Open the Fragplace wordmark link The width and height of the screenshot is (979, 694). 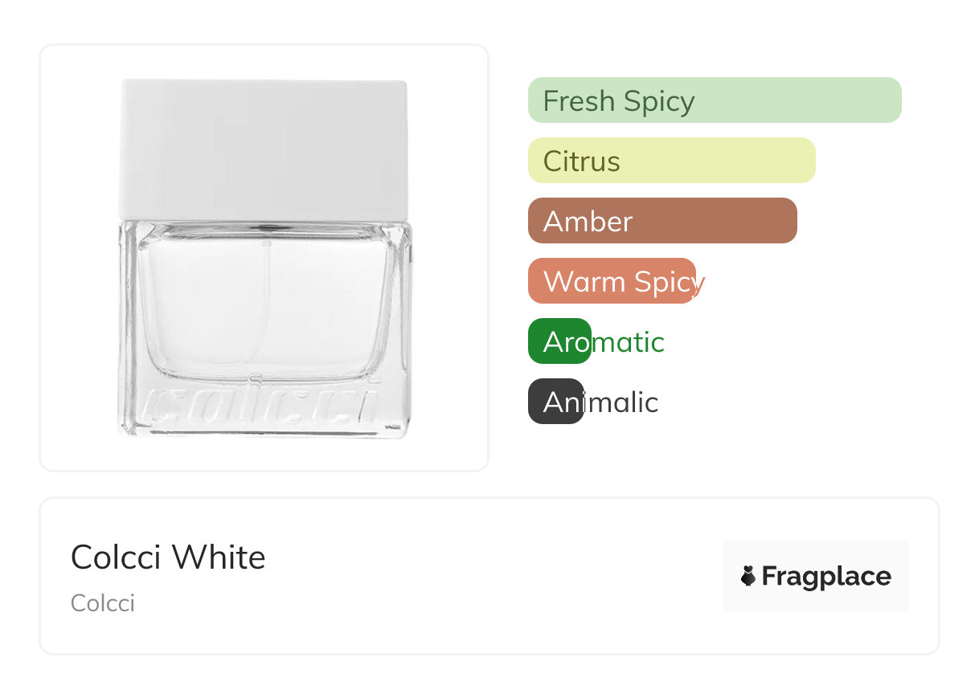pos(825,576)
